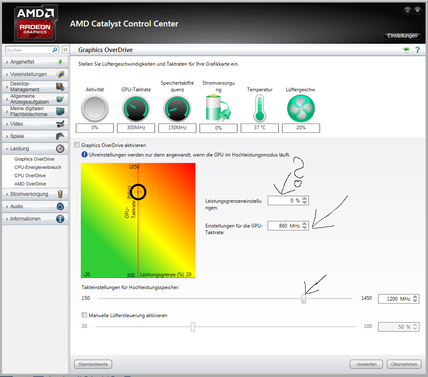Click the Desktop-Management icon
The width and height of the screenshot is (428, 377).
point(60,87)
